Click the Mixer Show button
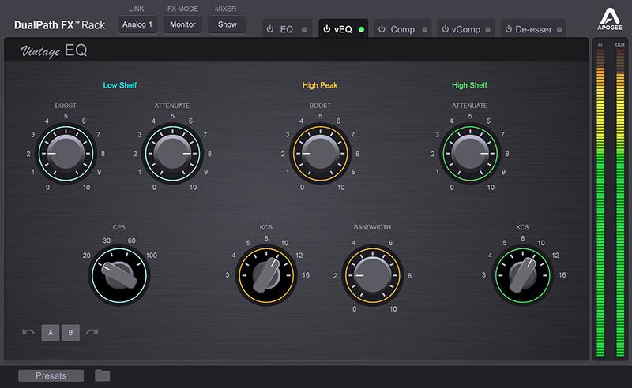 coord(227,24)
